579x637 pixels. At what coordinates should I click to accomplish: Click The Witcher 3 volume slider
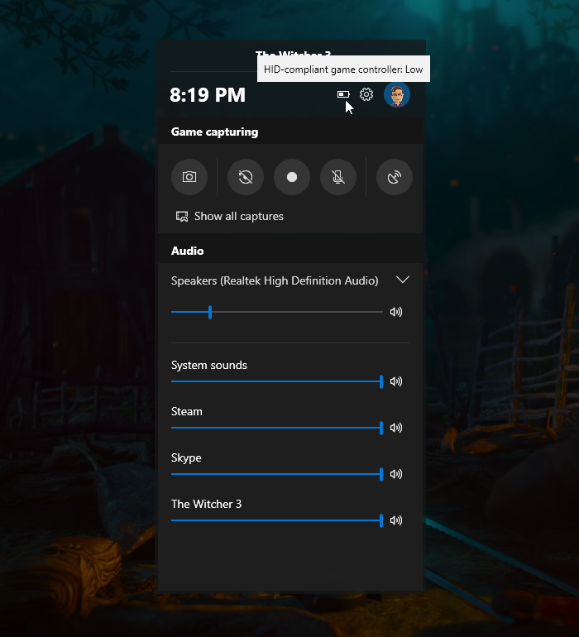click(277, 520)
